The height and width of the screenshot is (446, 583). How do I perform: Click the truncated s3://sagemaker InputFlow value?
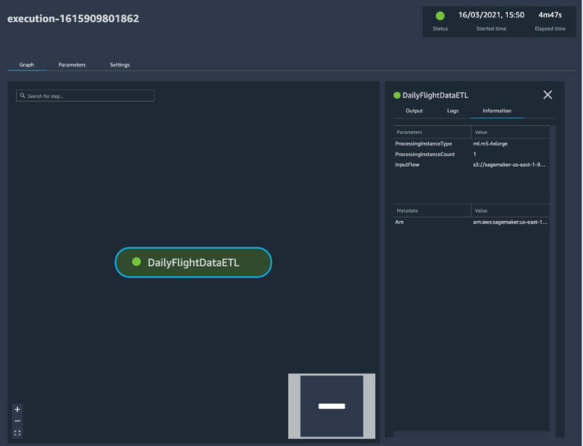(x=509, y=165)
